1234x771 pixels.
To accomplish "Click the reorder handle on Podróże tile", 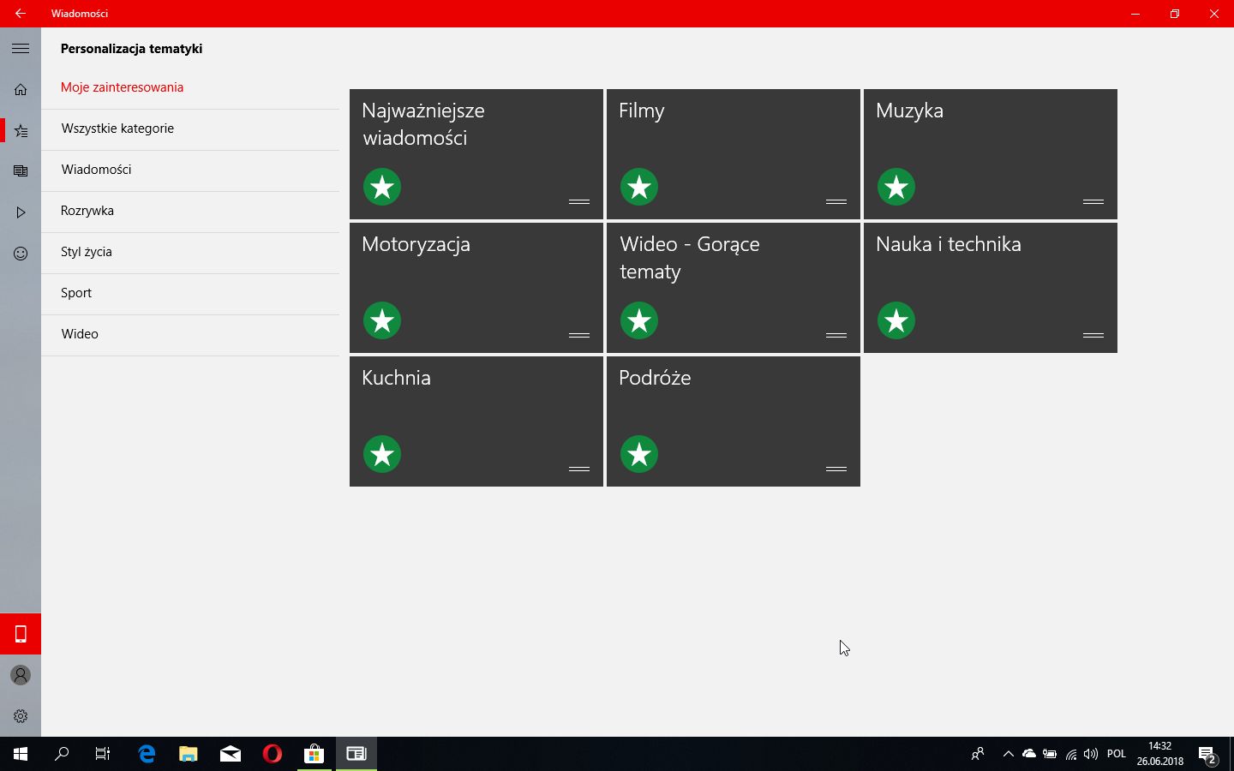I will (x=836, y=469).
